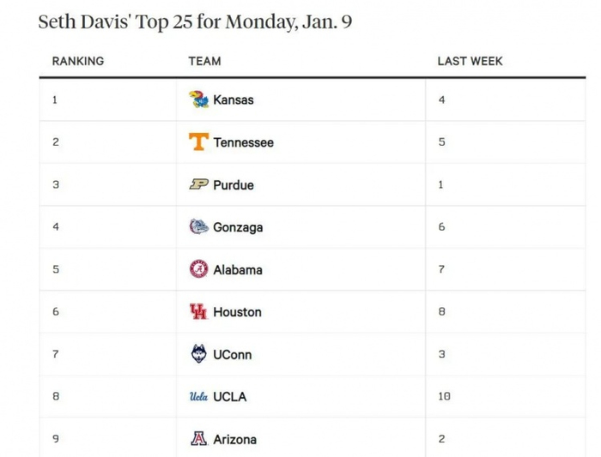Open the Kansas team name link

234,99
